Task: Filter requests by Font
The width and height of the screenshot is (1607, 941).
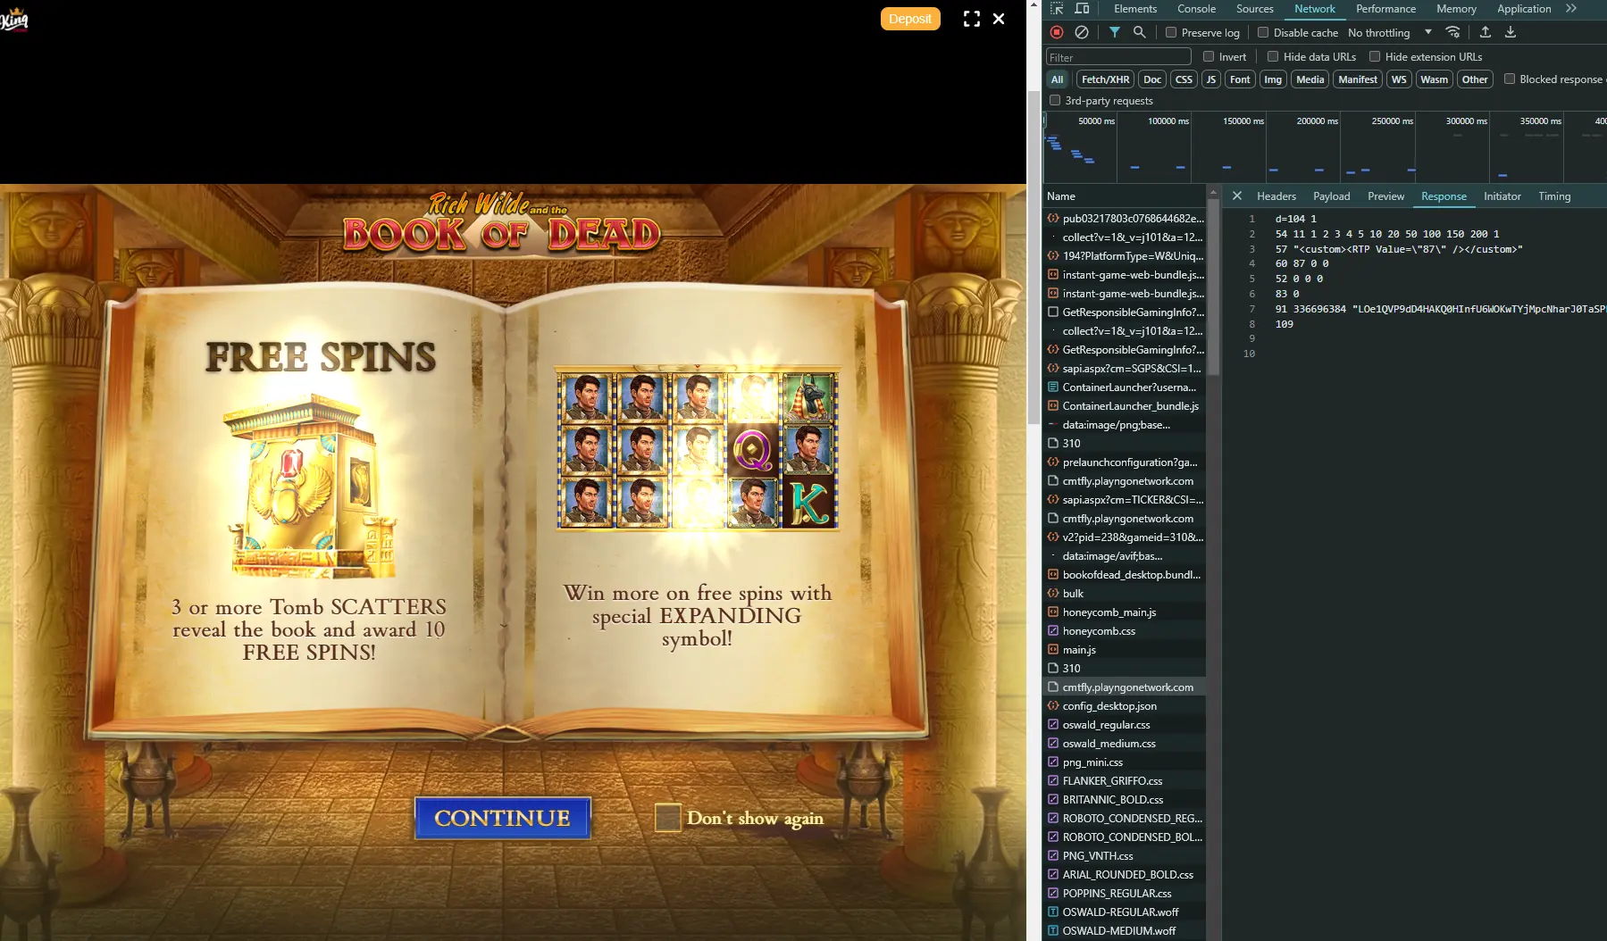Action: 1240,79
